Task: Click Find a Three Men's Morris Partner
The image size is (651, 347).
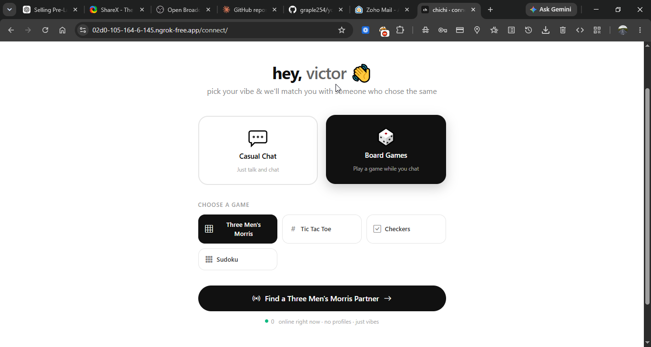Action: (322, 298)
